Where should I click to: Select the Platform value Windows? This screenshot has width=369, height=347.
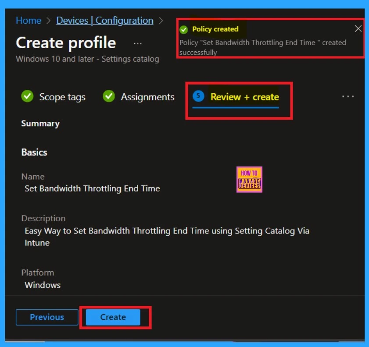(x=43, y=285)
